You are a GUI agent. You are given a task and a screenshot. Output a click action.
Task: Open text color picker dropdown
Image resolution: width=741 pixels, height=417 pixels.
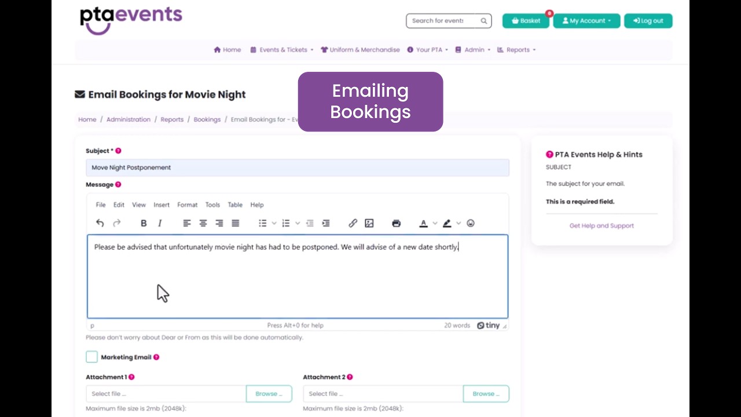coord(435,223)
